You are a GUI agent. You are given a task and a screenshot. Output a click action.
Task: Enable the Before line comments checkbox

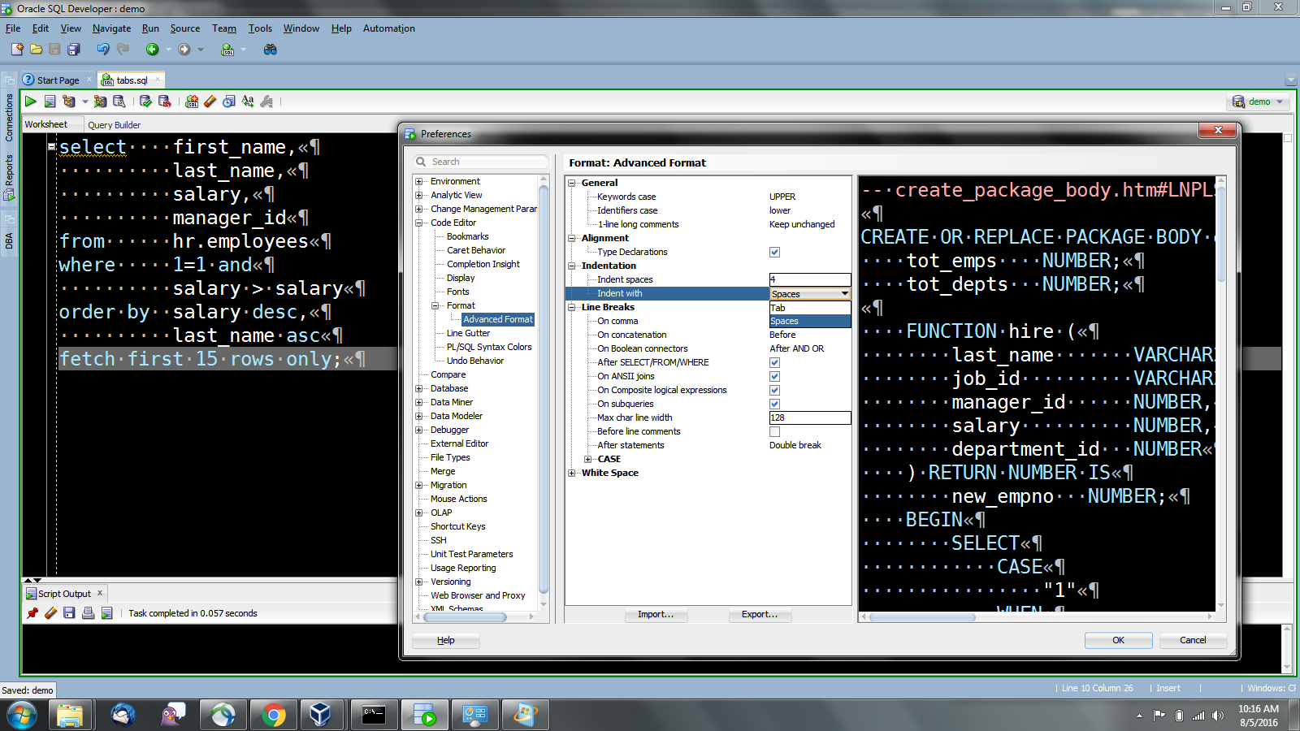775,431
